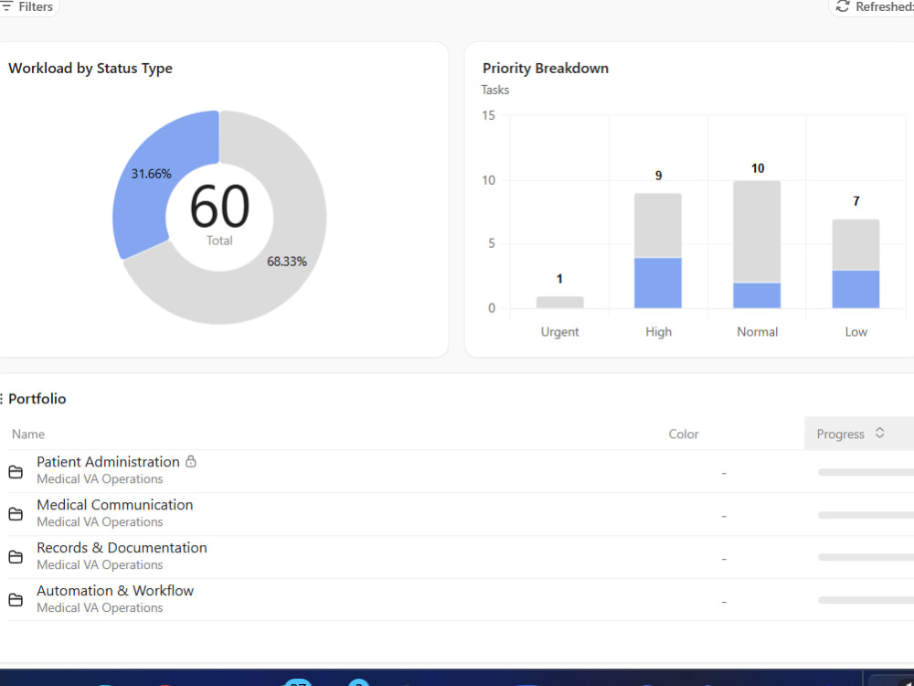Click blue portion of Low bar

pos(856,289)
